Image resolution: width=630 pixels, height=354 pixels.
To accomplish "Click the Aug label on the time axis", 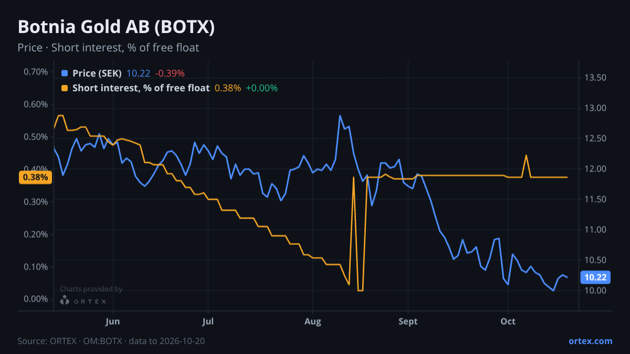I will pyautogui.click(x=312, y=321).
